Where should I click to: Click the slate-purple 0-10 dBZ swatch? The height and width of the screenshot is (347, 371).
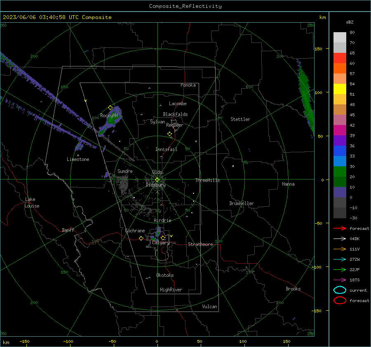[x=340, y=192]
